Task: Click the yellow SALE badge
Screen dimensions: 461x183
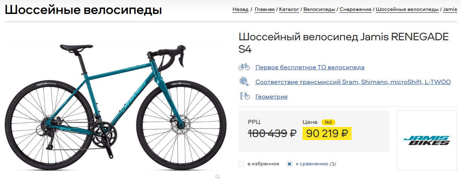Action: coord(328,122)
